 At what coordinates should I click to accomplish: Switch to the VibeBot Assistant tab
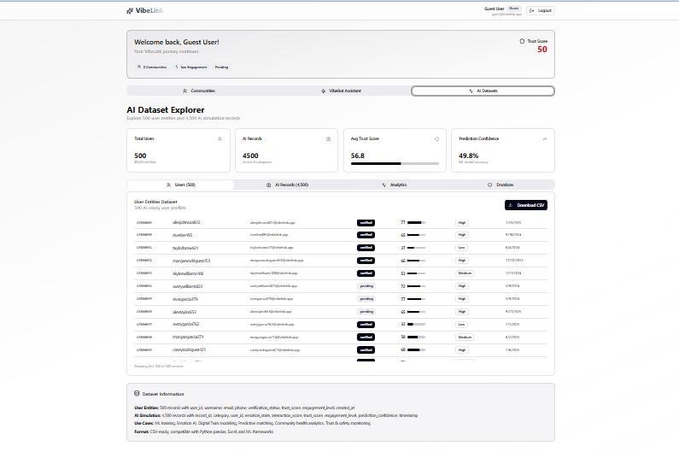pyautogui.click(x=341, y=91)
